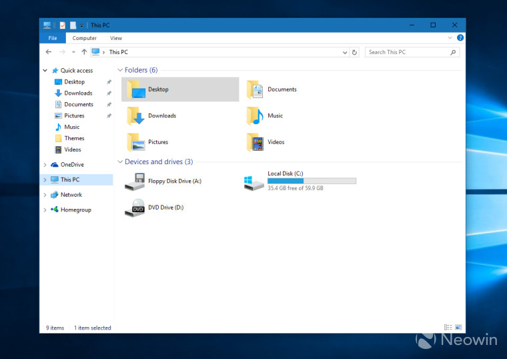The height and width of the screenshot is (359, 507).
Task: Open the recent locations dropdown
Action: pos(74,52)
